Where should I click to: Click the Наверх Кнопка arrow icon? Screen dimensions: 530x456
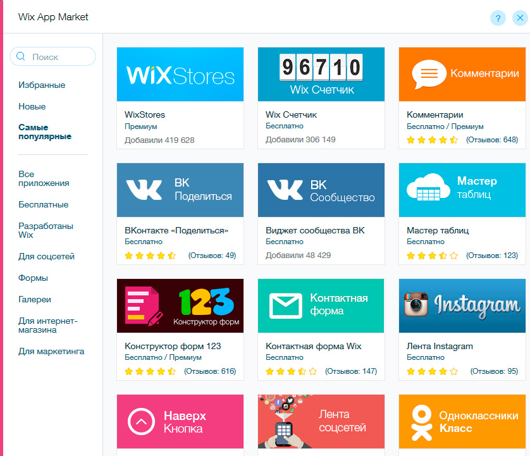[x=142, y=421]
